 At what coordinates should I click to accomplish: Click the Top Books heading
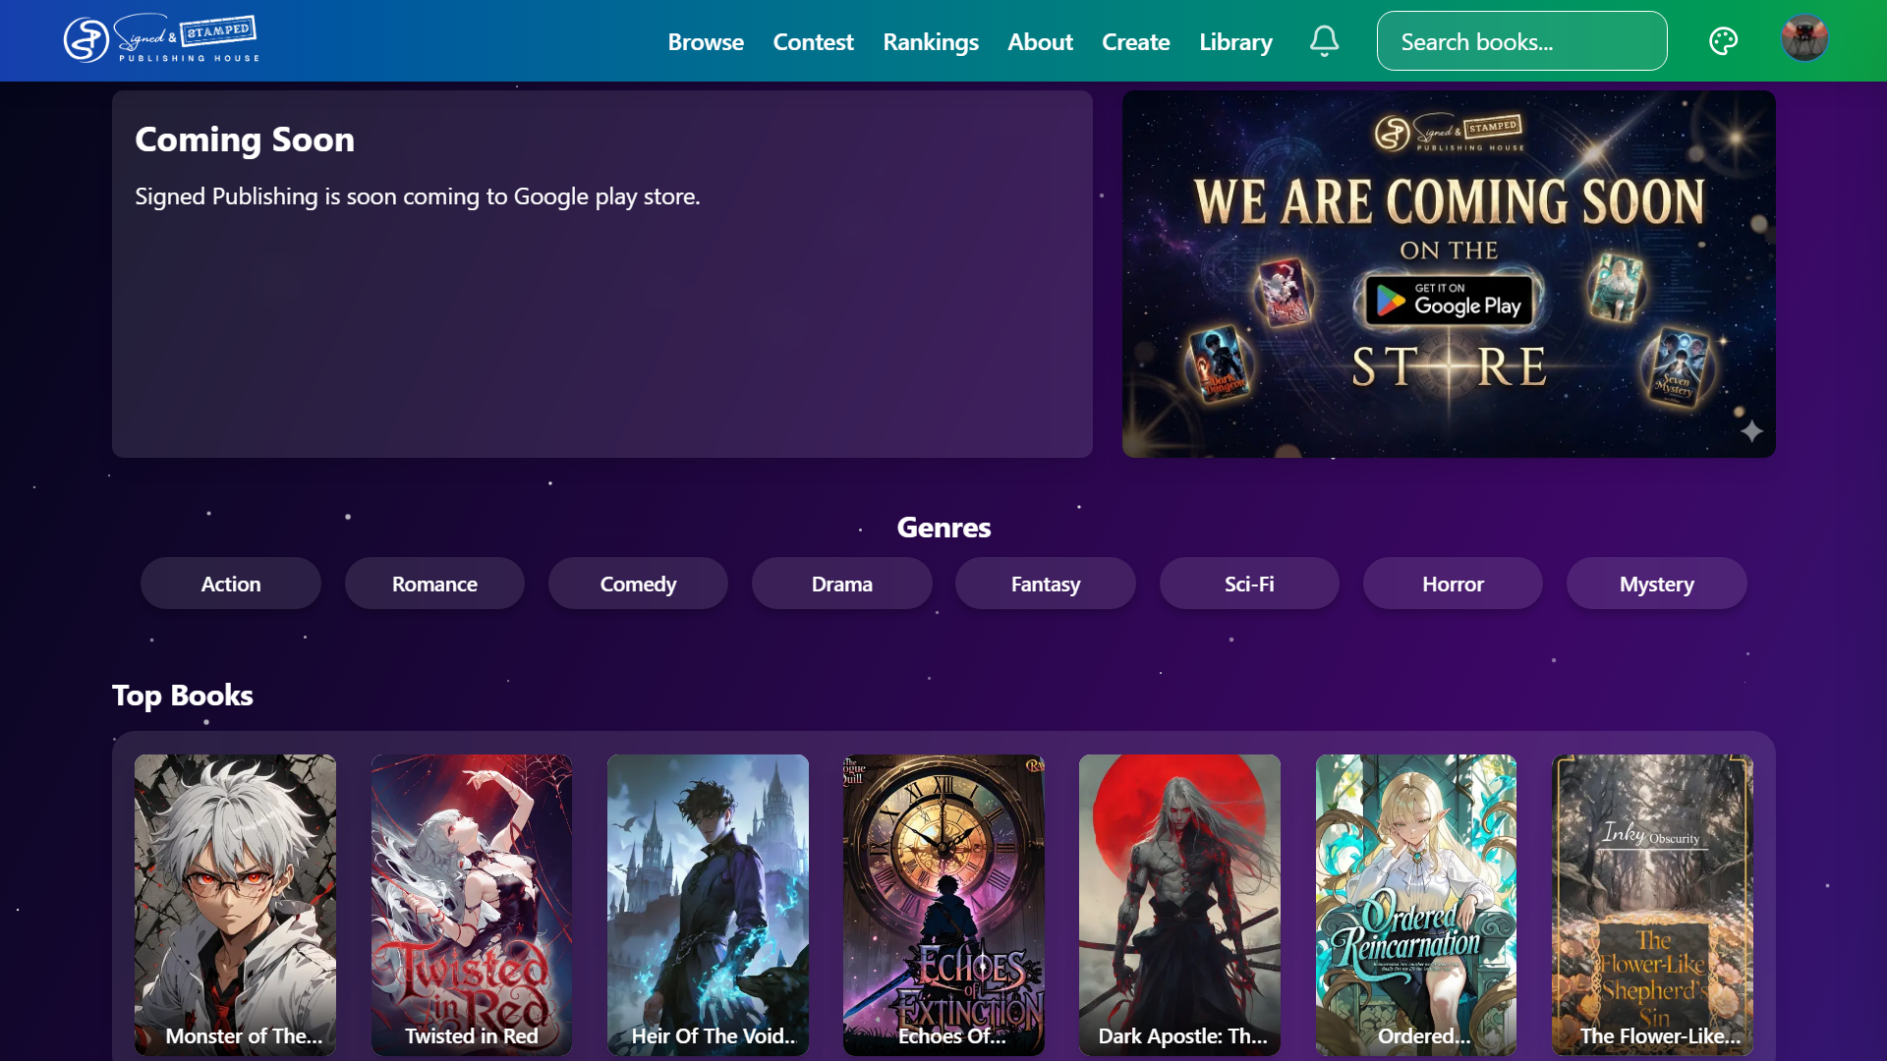tap(183, 696)
